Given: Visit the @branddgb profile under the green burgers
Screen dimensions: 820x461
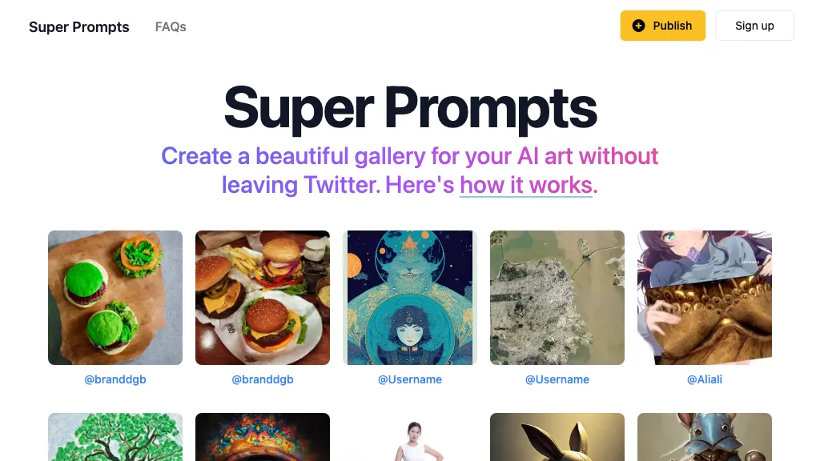Looking at the screenshot, I should pyautogui.click(x=115, y=379).
